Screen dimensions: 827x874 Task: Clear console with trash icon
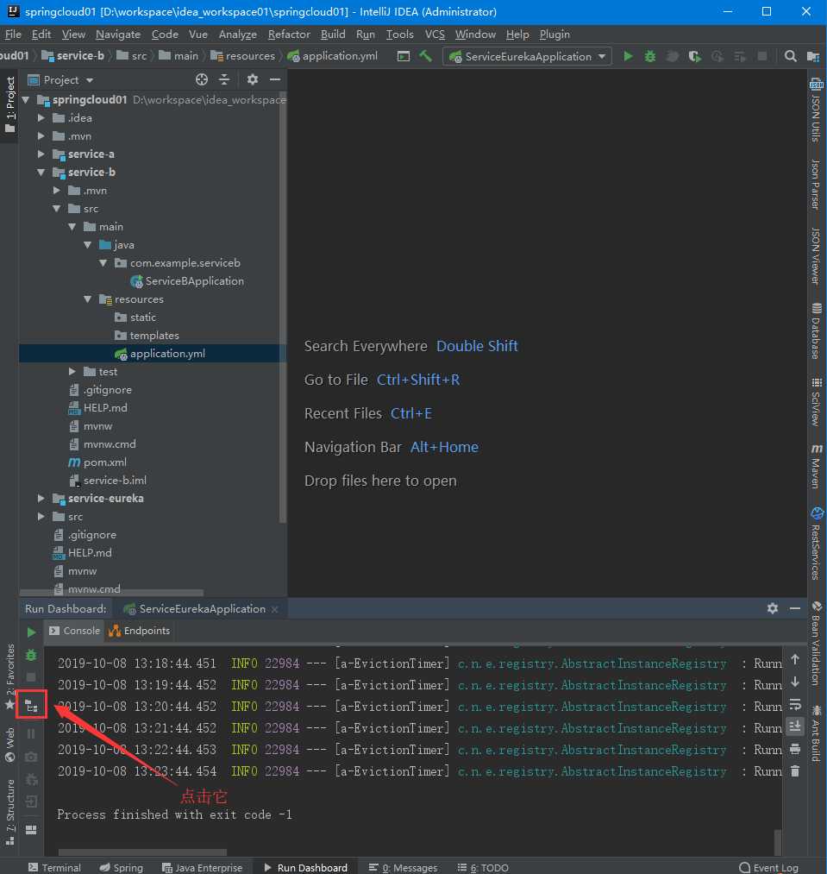795,770
